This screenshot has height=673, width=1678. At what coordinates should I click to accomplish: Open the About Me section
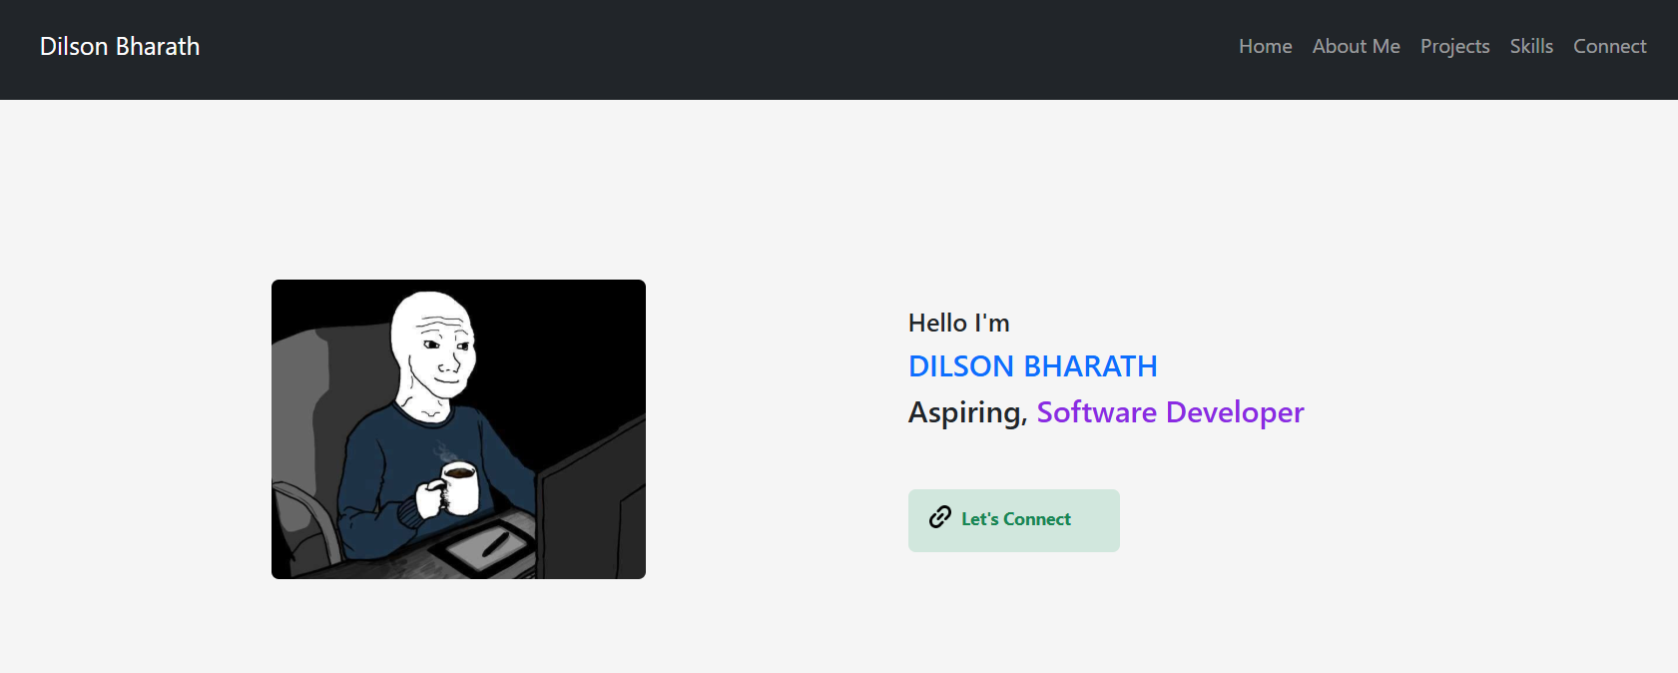(1356, 47)
